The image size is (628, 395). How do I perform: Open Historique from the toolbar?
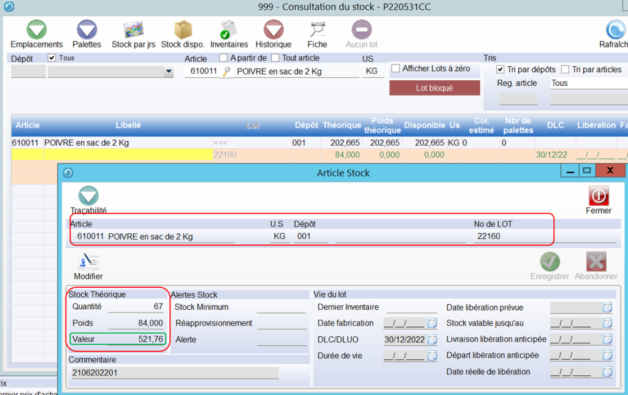(273, 30)
